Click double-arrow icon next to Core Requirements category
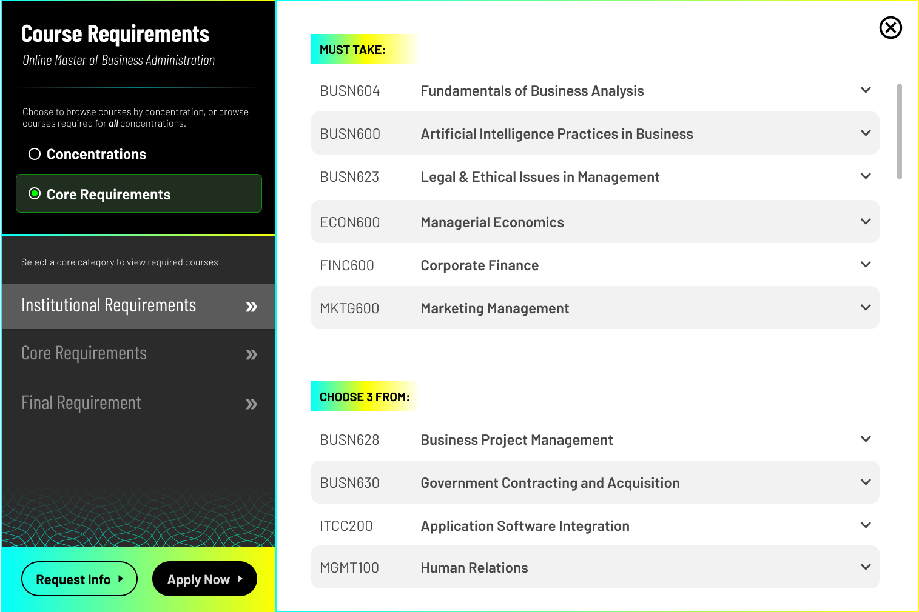Viewport: 919px width, 612px height. click(x=251, y=354)
